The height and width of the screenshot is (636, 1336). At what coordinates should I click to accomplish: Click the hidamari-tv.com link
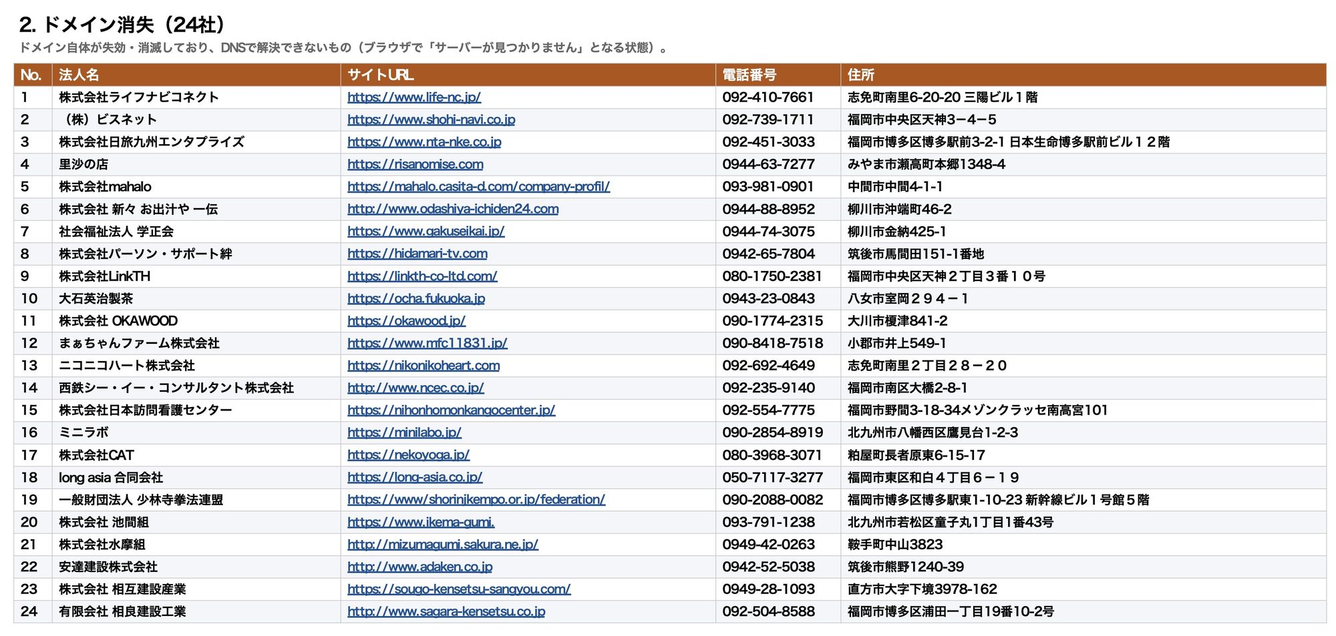[417, 254]
